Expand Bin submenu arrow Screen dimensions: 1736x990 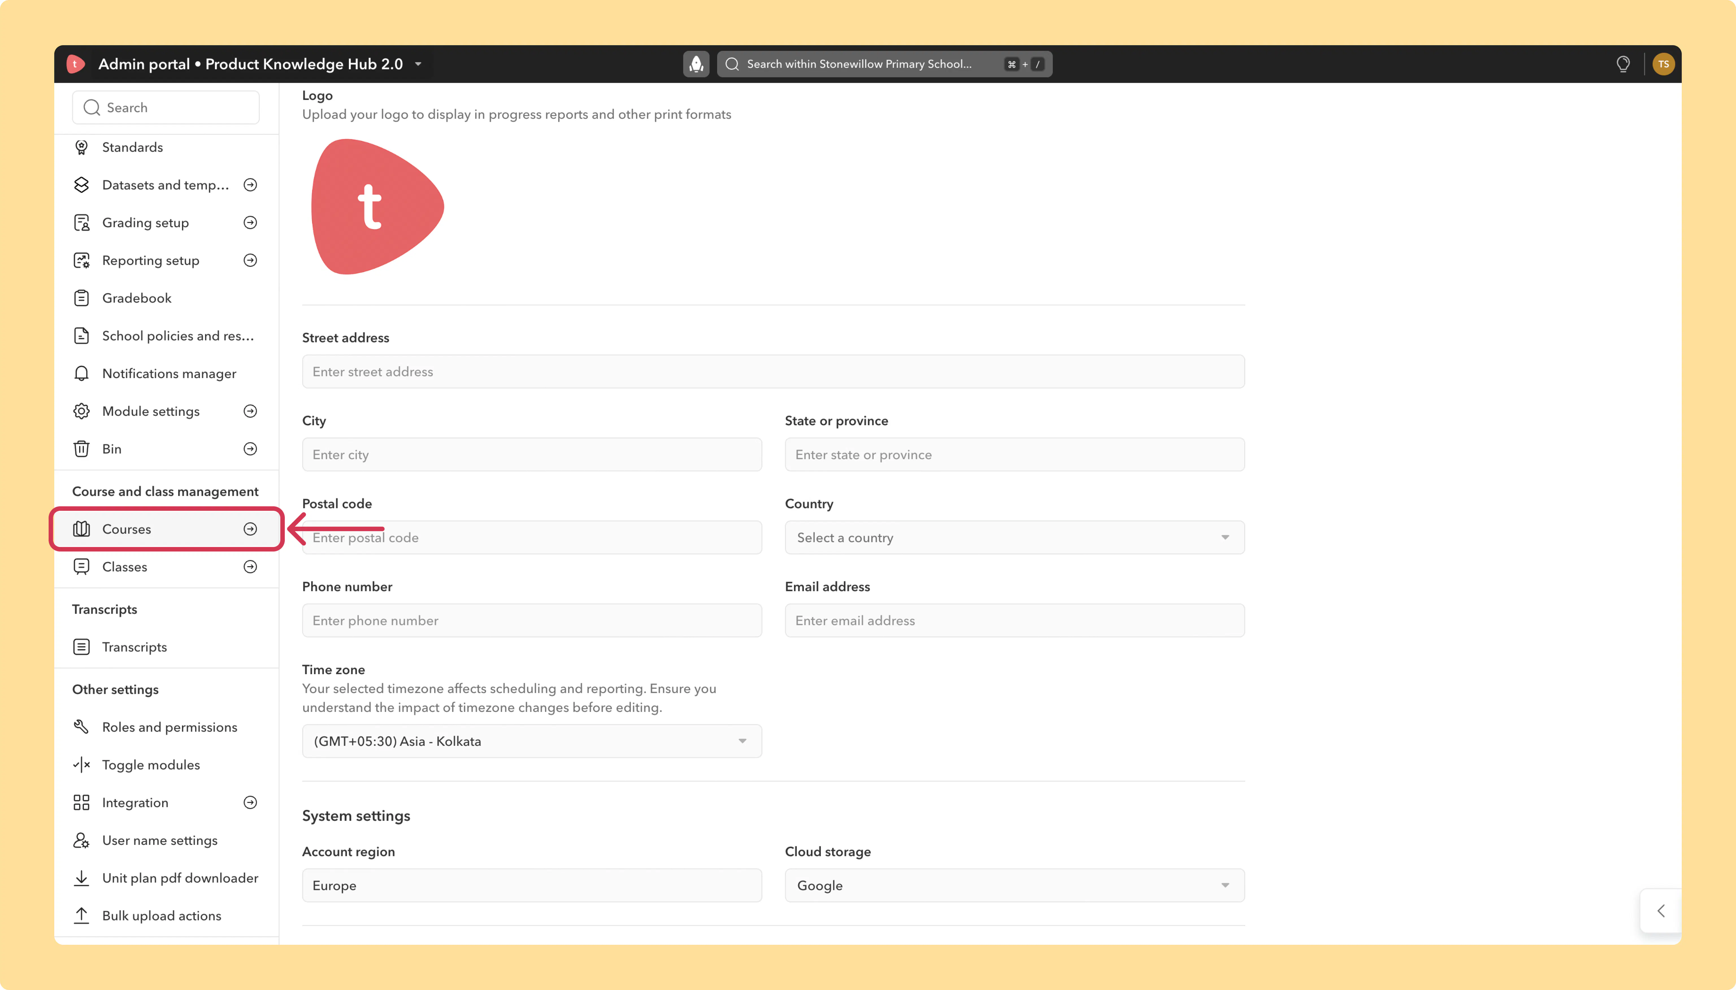[250, 449]
